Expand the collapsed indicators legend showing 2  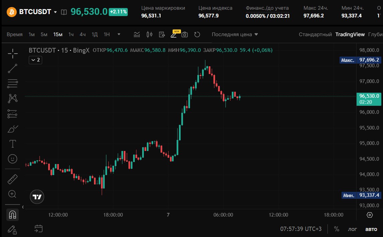35,60
